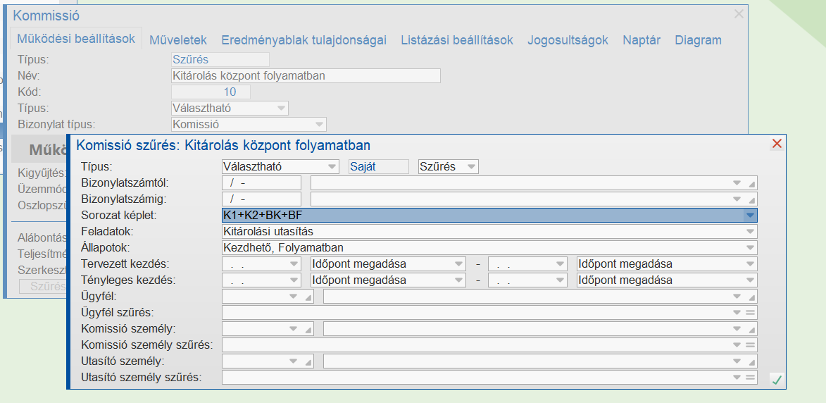
Task: Close the Komissió szűrés dialog with red X
Action: point(777,144)
